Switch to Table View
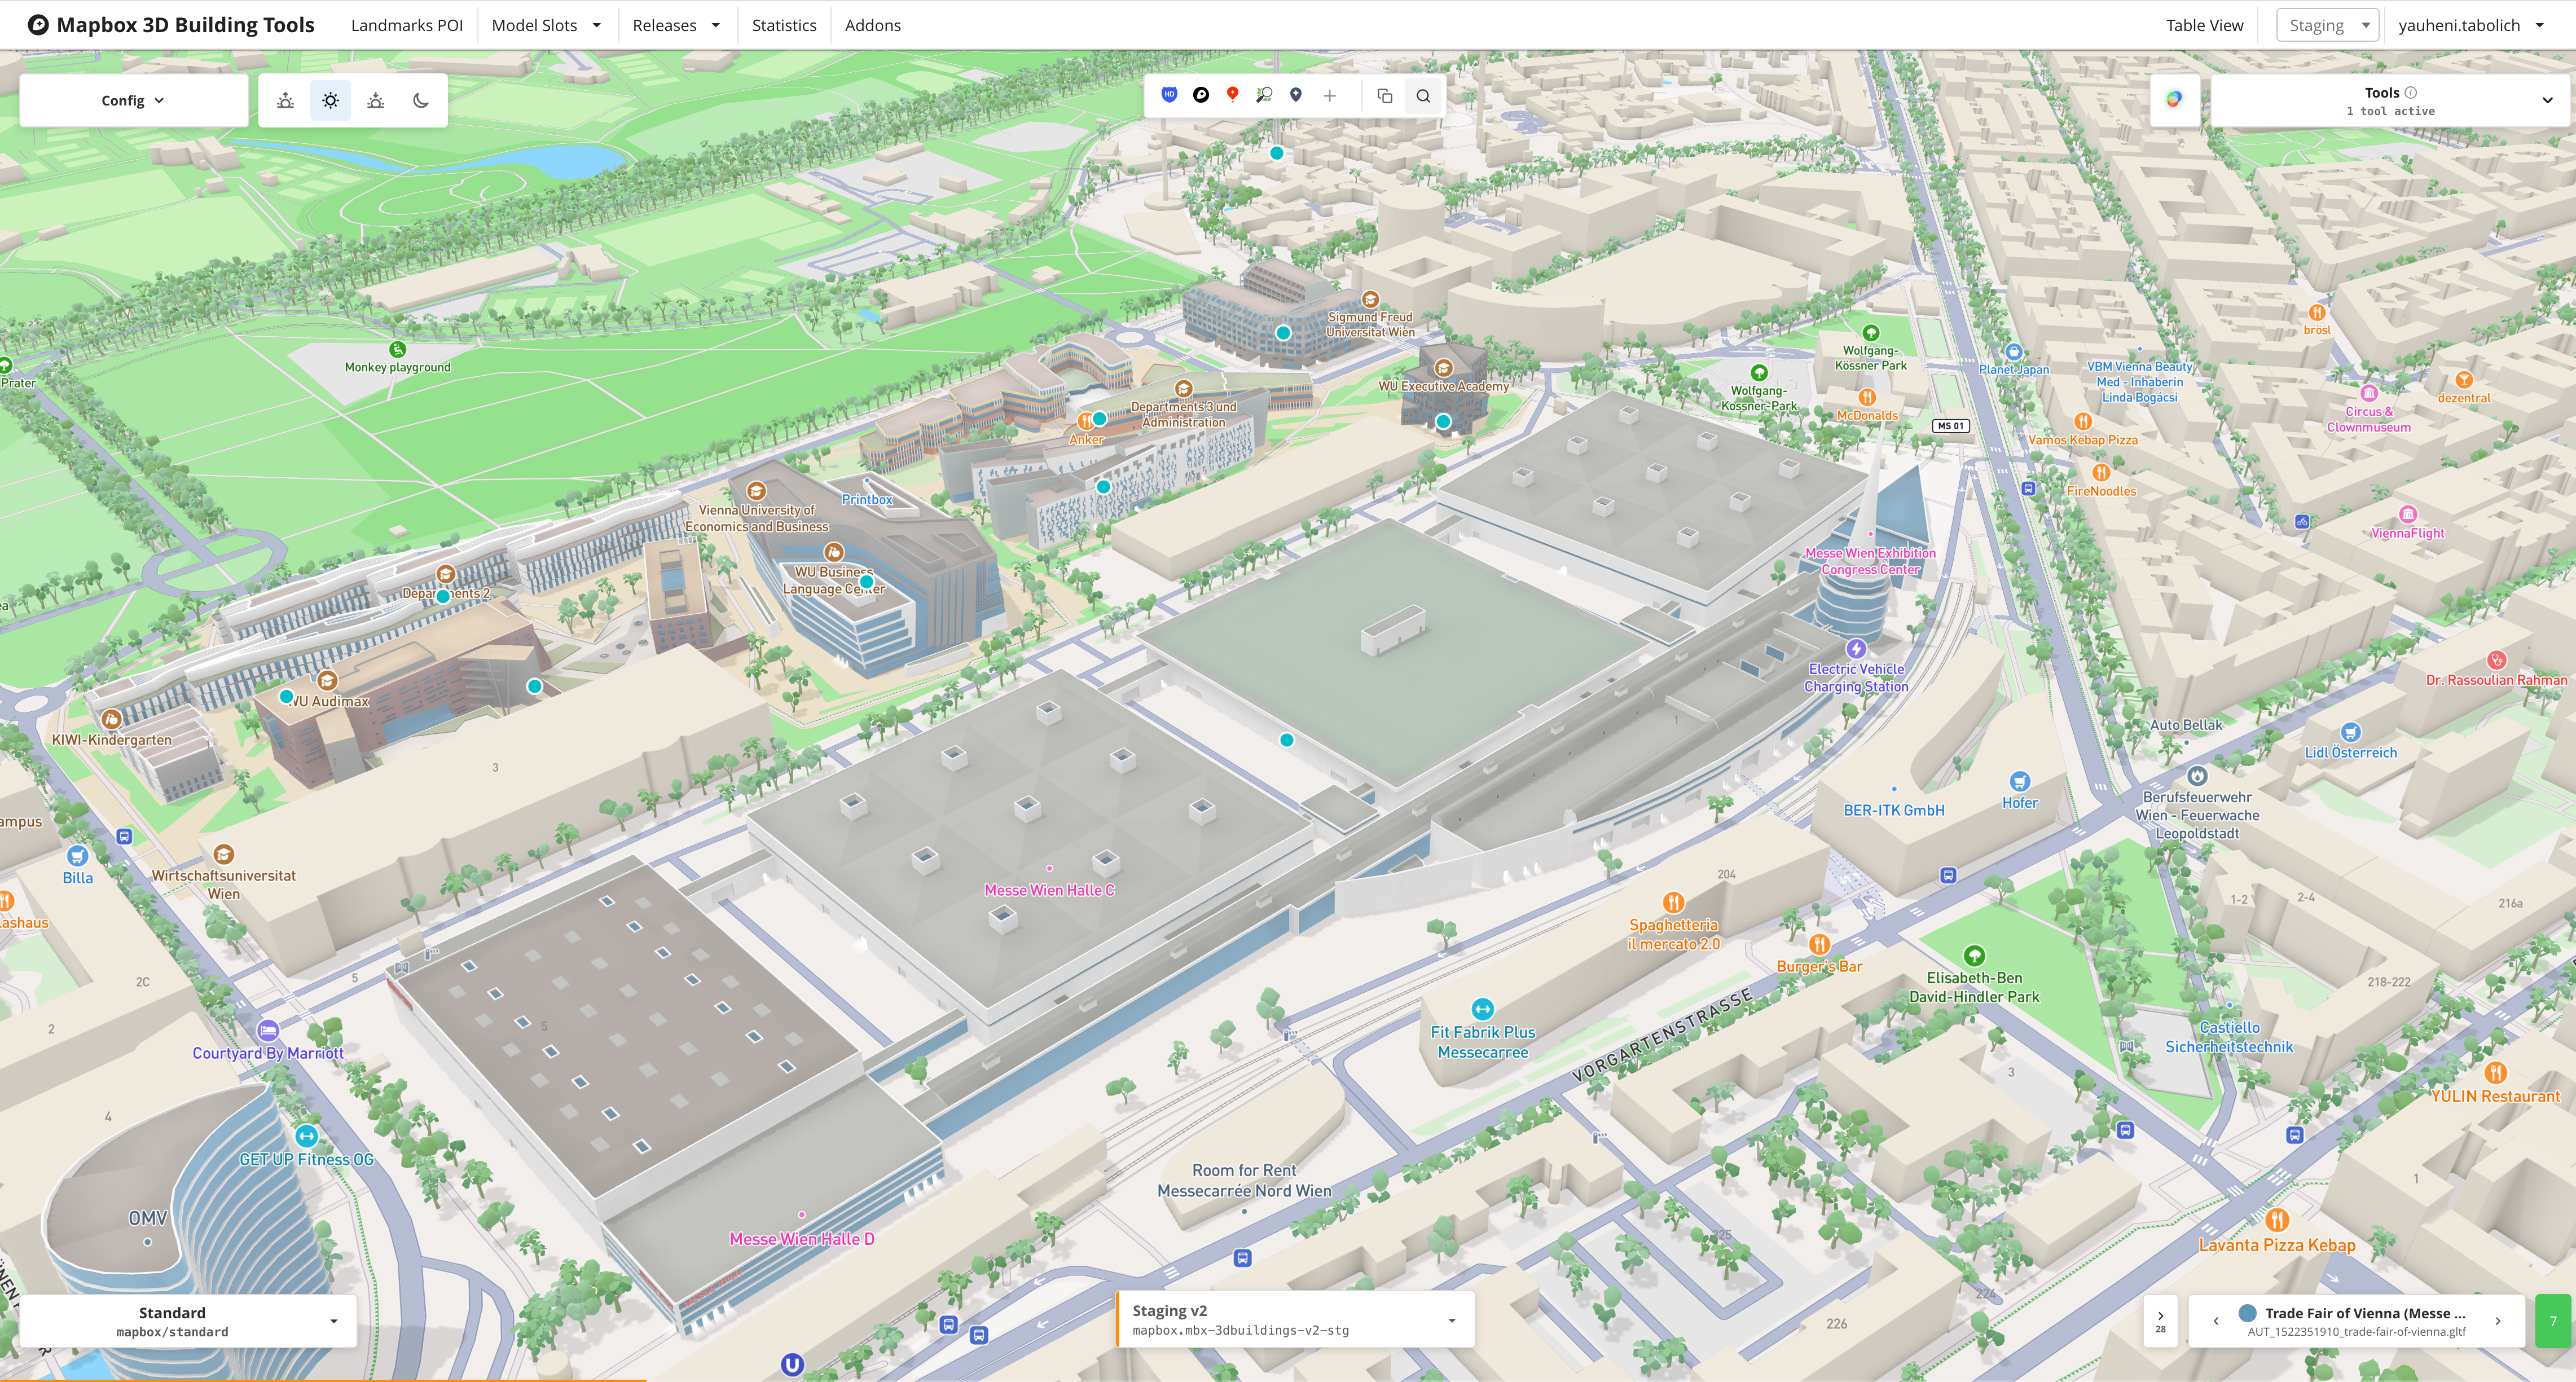The width and height of the screenshot is (2576, 1382). coord(2204,25)
